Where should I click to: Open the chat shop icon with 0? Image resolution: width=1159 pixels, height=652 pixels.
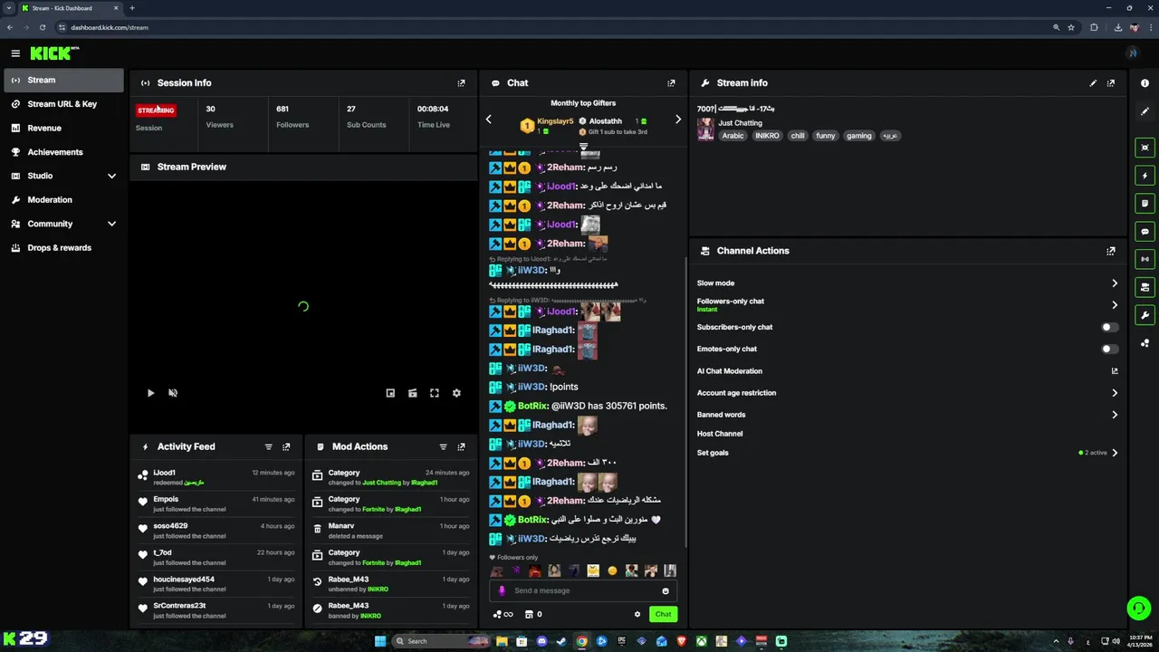coord(533,614)
